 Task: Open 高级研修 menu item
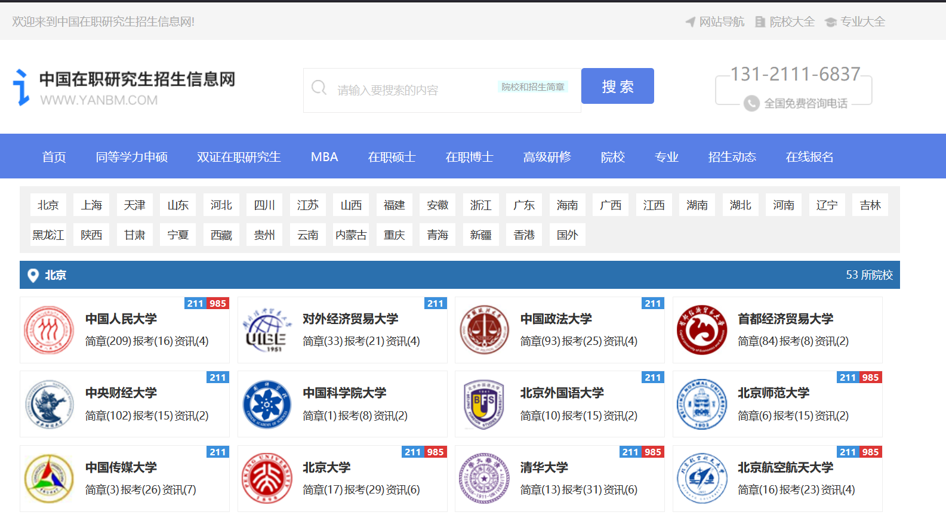pyautogui.click(x=547, y=157)
